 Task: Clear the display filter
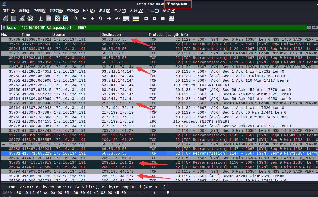pos(309,27)
